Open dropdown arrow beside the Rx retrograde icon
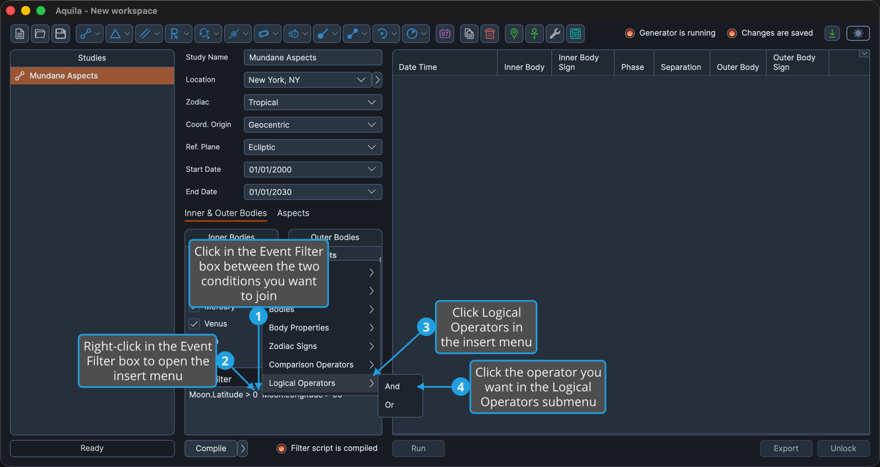The width and height of the screenshot is (880, 467). (187, 34)
